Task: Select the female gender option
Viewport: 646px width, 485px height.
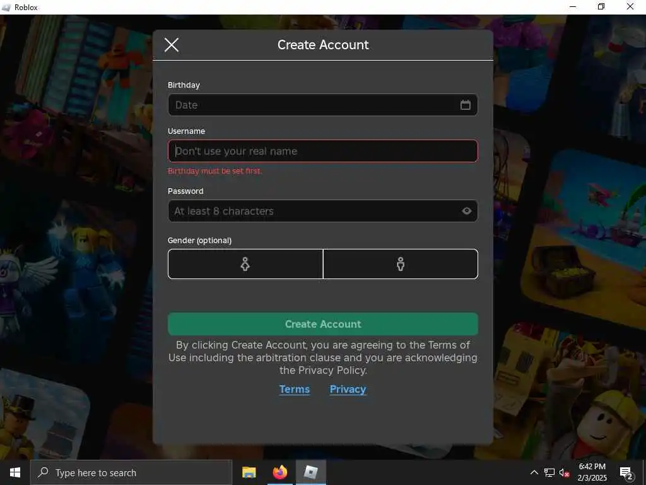Action: point(245,264)
